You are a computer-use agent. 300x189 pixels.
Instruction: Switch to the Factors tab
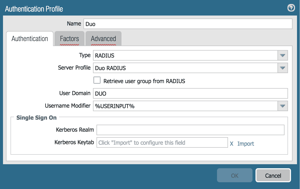pos(69,39)
